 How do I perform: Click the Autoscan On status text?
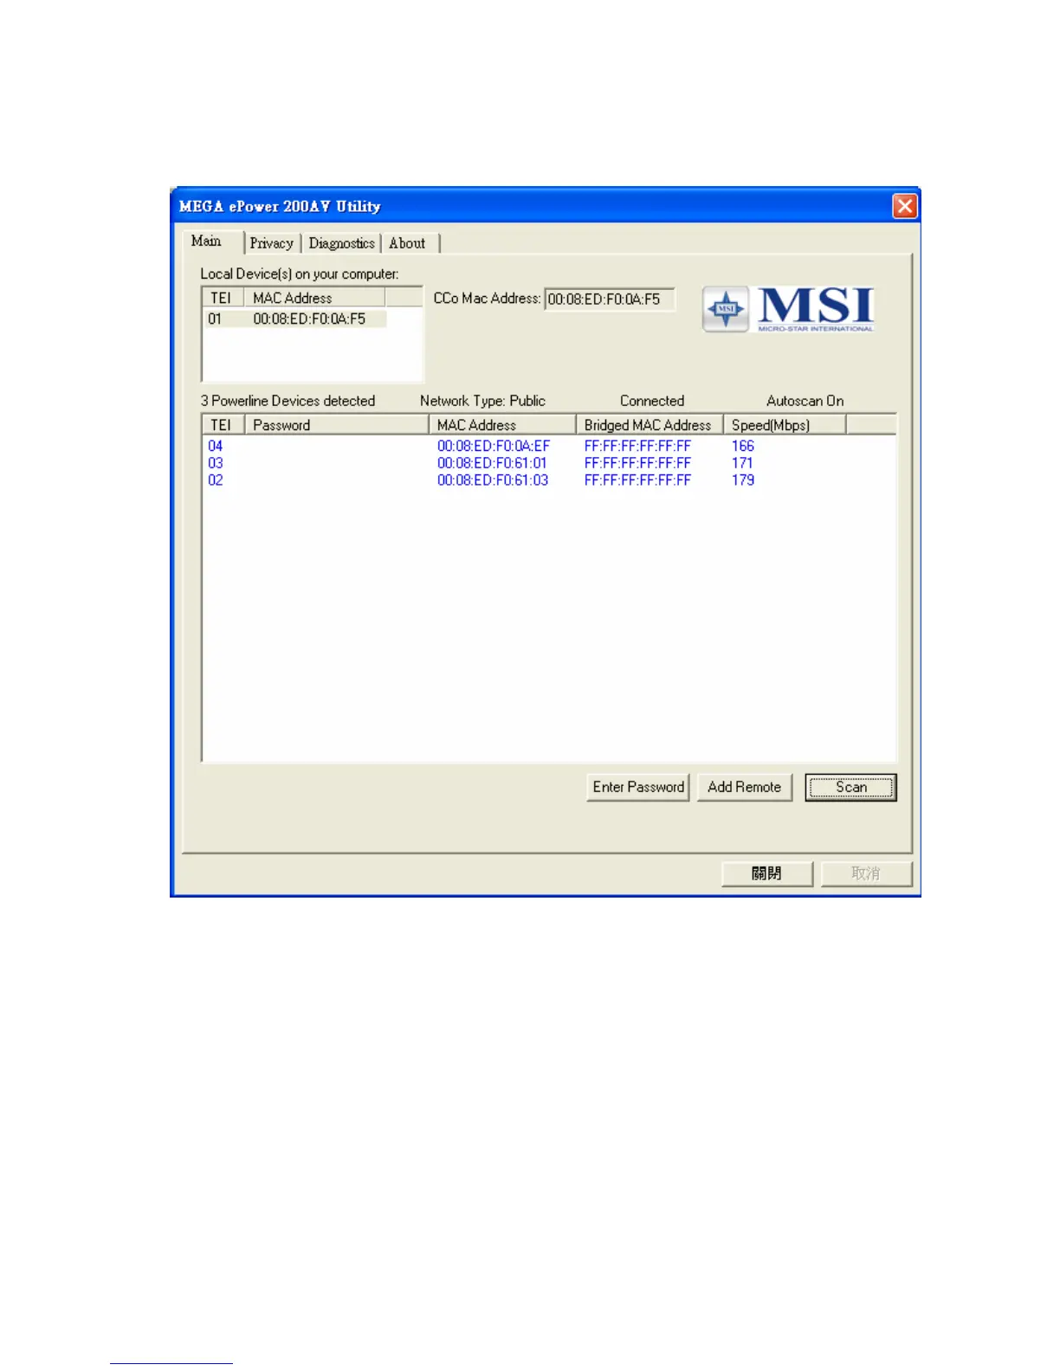pos(805,401)
